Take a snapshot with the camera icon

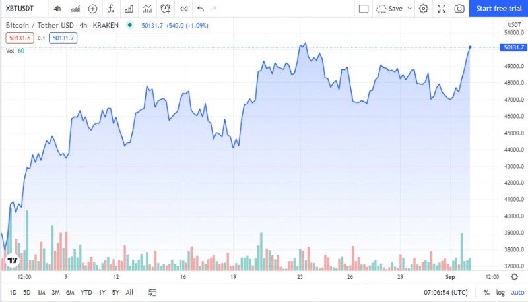point(459,9)
